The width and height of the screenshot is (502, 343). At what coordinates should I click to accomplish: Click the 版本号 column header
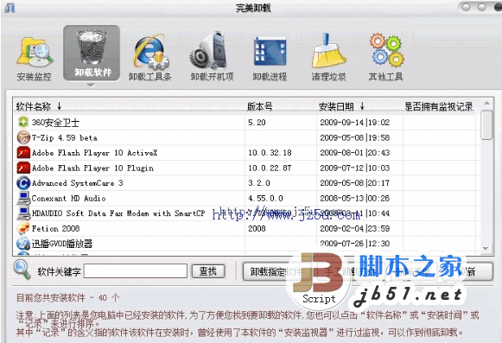(x=260, y=106)
